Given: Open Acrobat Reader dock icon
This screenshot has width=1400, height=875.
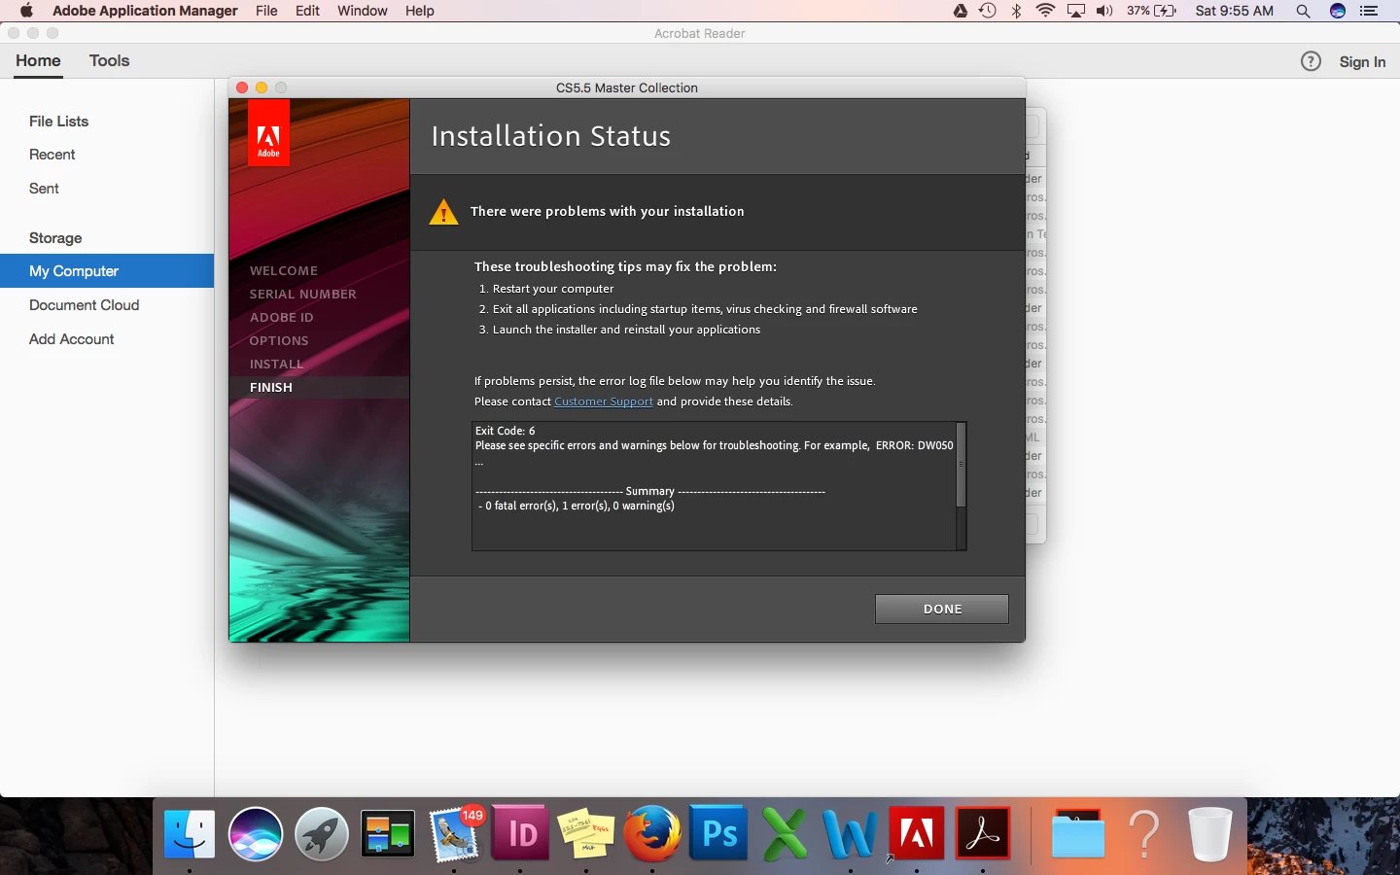Looking at the screenshot, I should coord(983,833).
